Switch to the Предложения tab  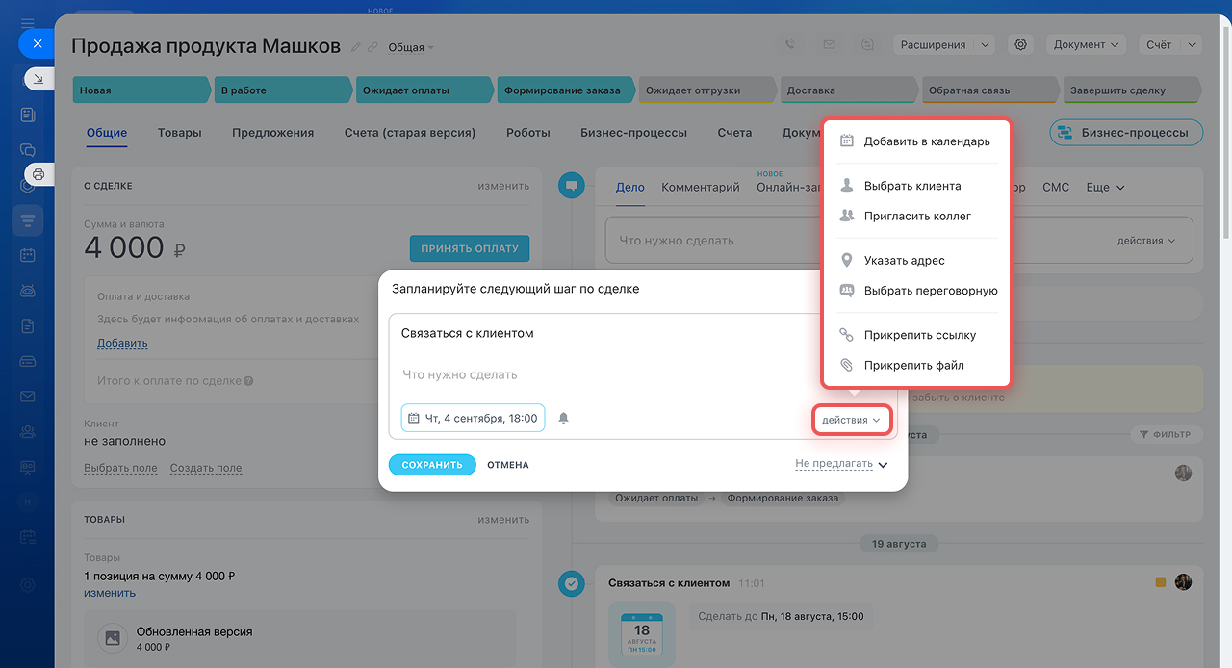click(x=273, y=133)
